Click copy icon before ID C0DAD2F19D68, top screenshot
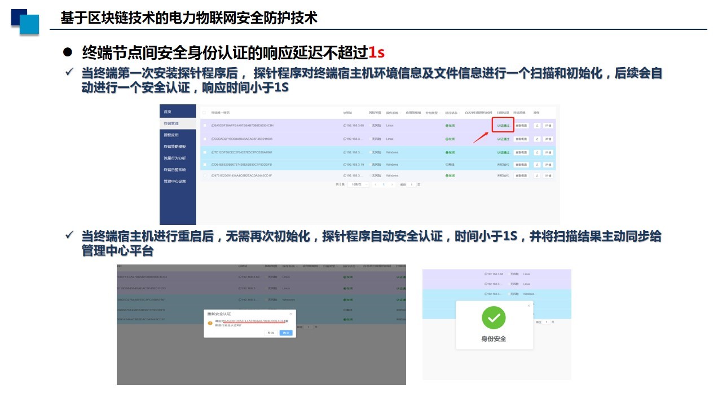Screen dimensions: 722x406 213,139
